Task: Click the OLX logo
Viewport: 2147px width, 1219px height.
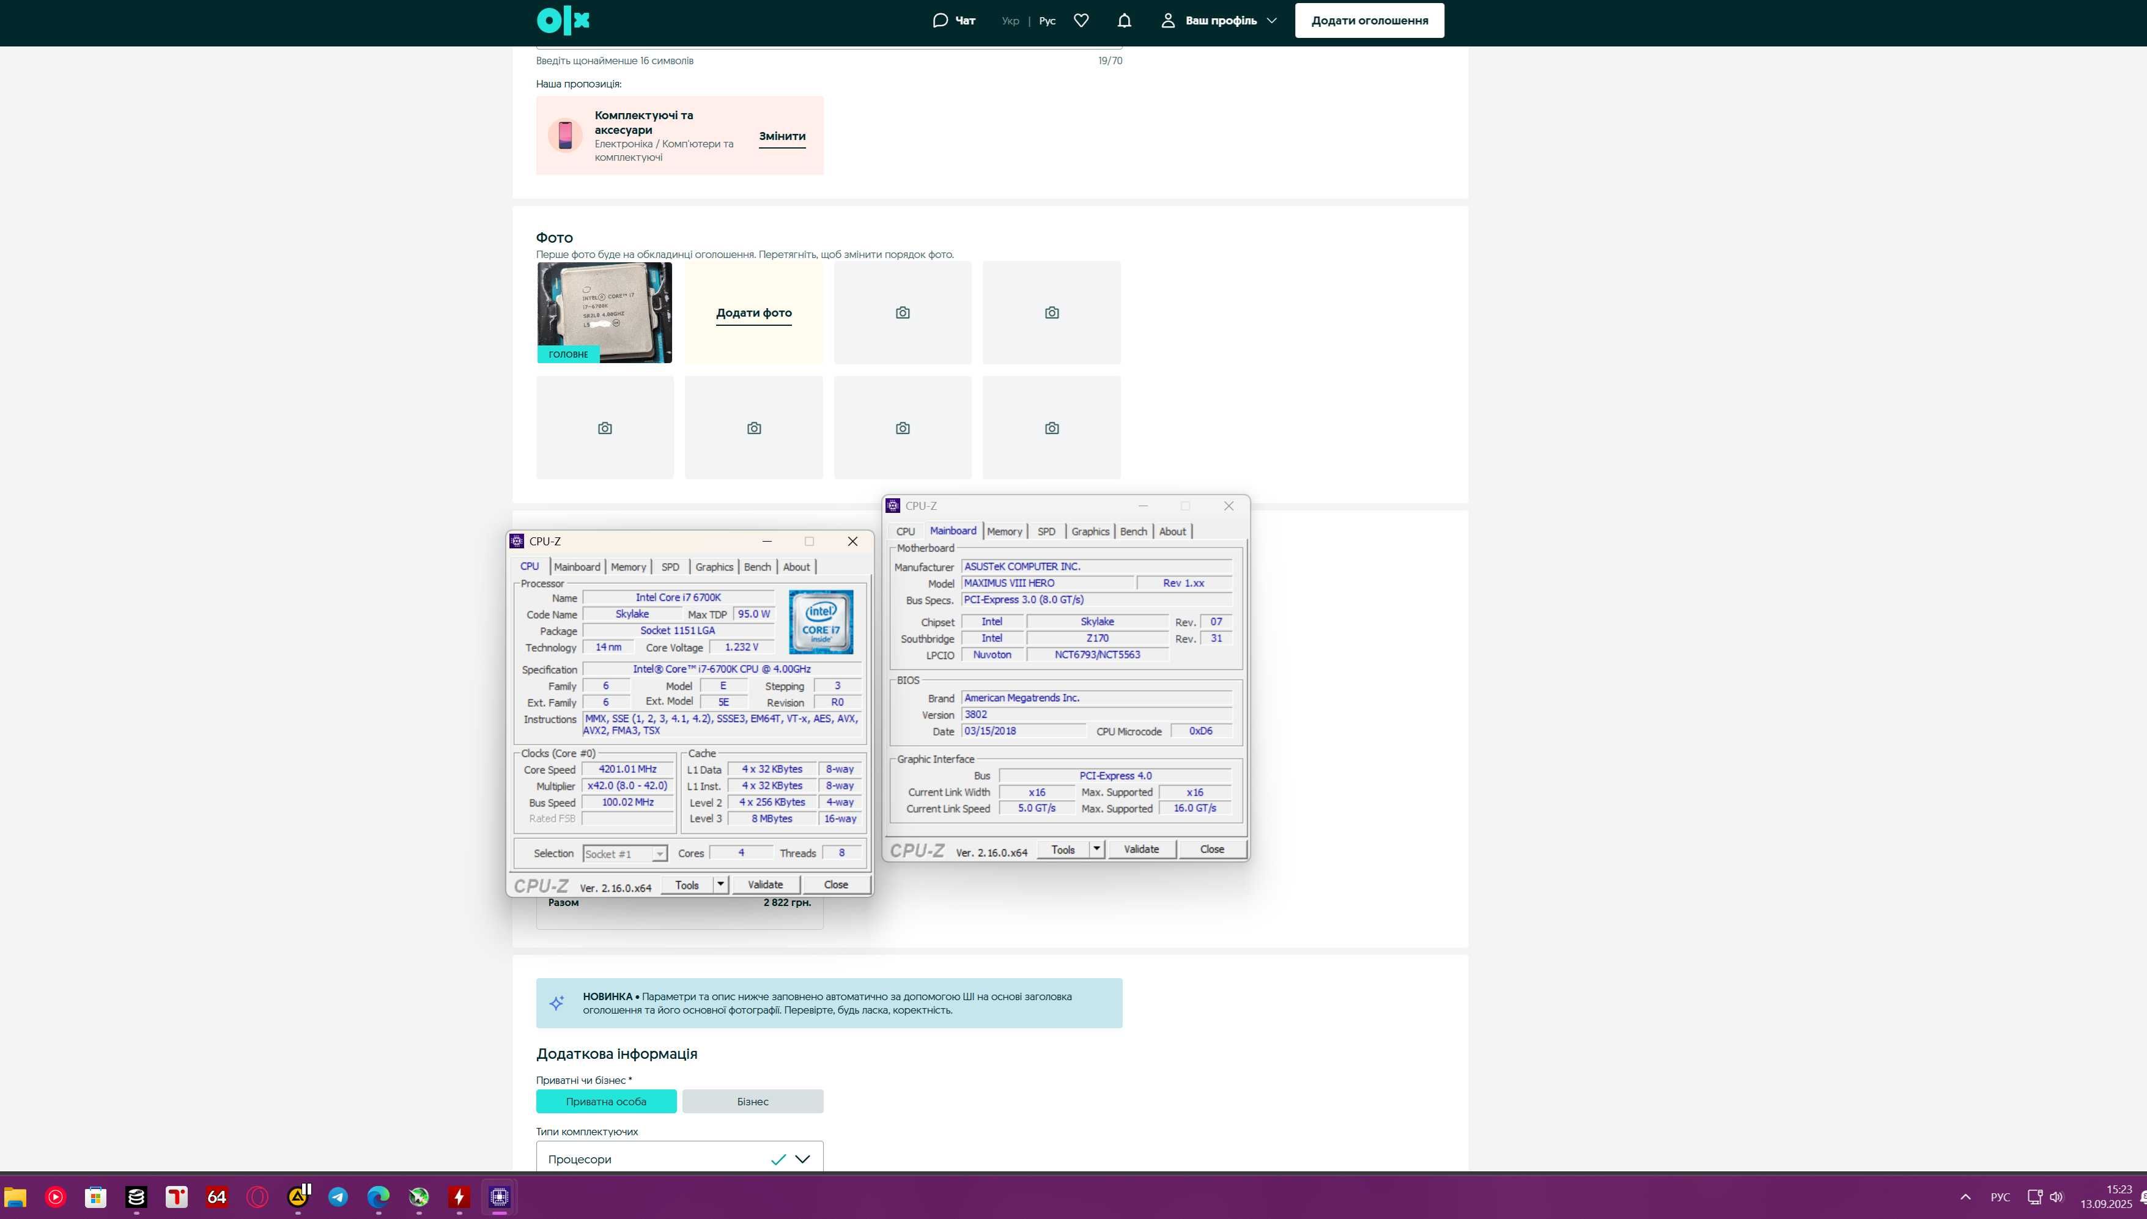Action: tap(563, 21)
